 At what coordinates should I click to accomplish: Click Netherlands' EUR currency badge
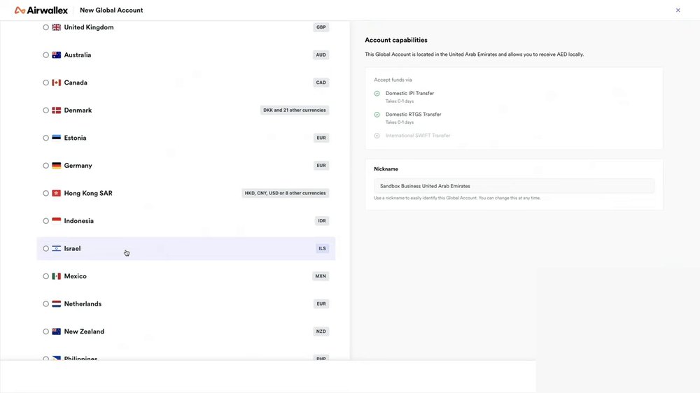(x=321, y=303)
